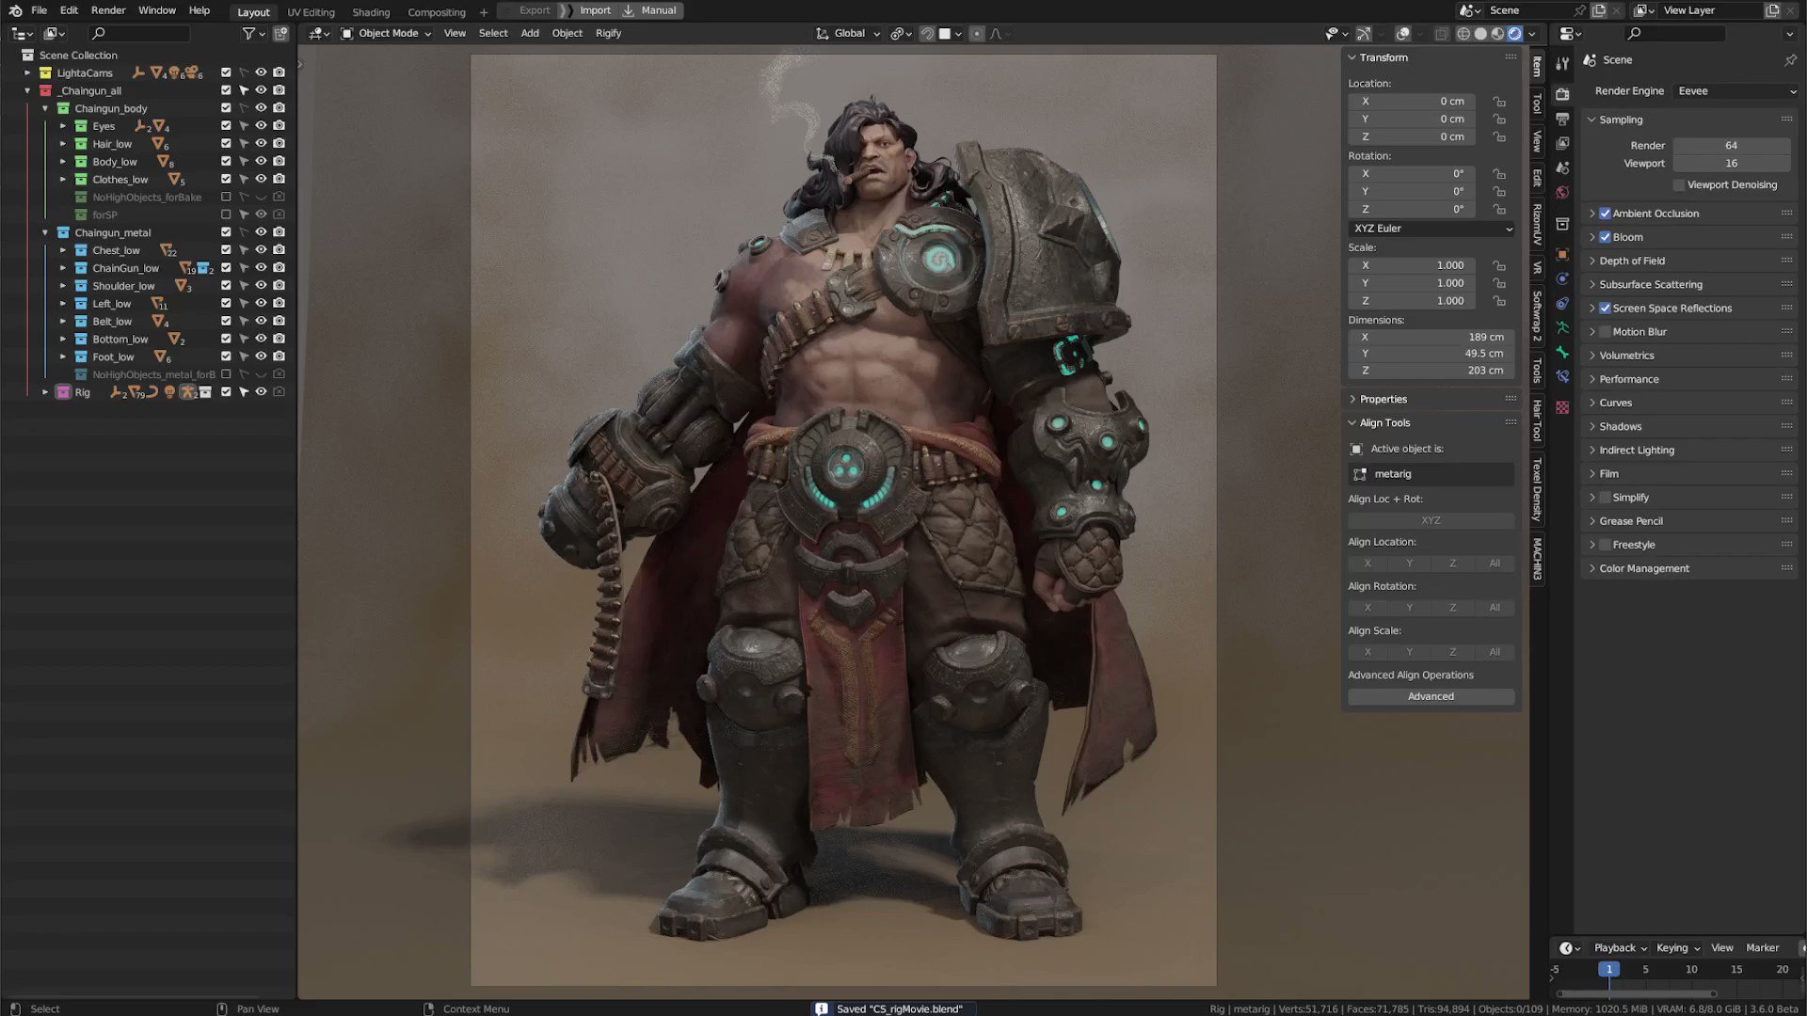The height and width of the screenshot is (1016, 1807).
Task: Switch to rendered viewport shading
Action: (1514, 33)
